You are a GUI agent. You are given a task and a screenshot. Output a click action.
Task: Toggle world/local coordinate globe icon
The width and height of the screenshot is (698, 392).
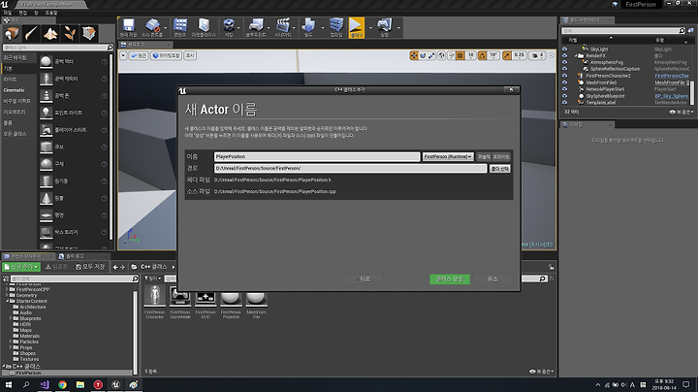tap(441, 55)
